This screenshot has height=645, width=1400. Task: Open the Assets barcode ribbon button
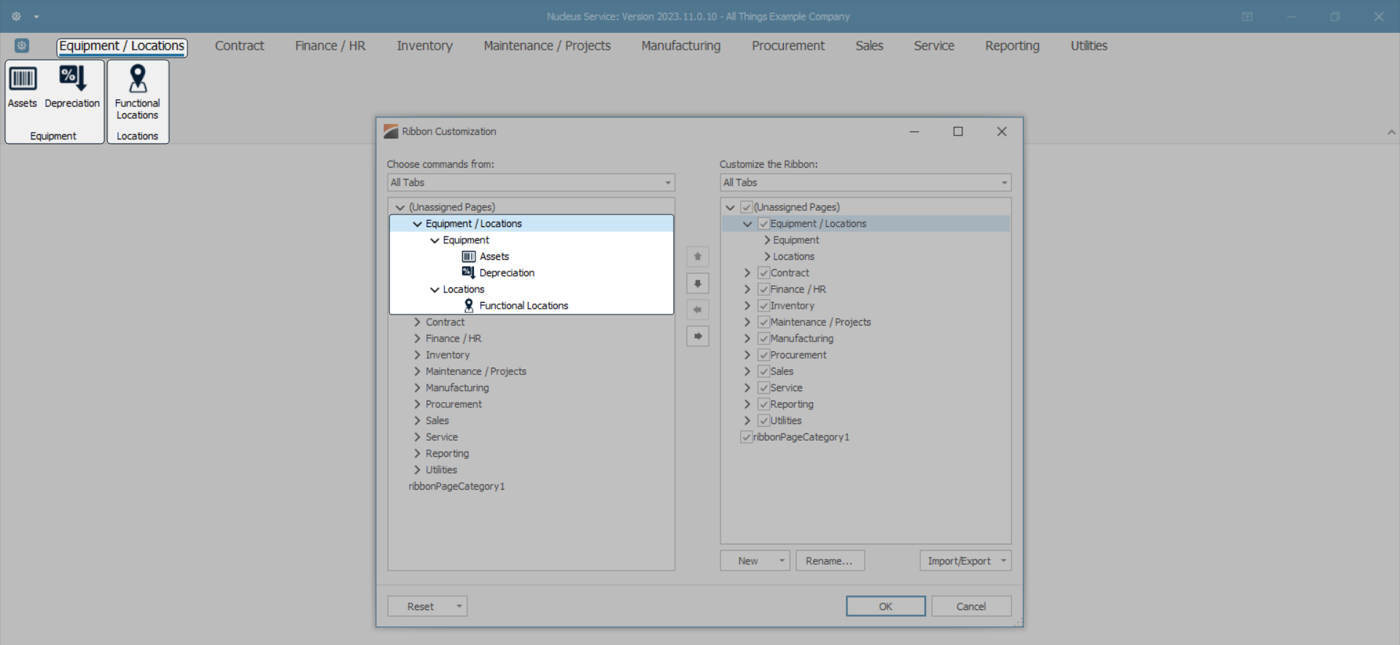(23, 88)
